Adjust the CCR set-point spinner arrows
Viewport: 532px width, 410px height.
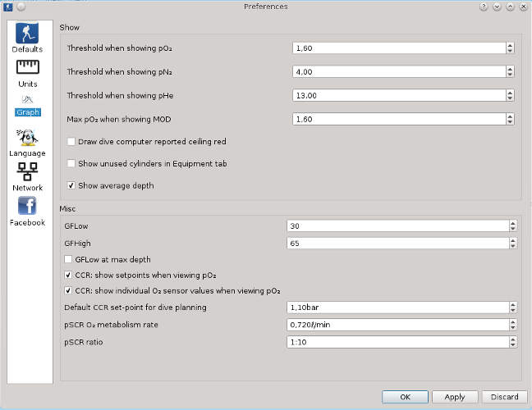(x=513, y=307)
